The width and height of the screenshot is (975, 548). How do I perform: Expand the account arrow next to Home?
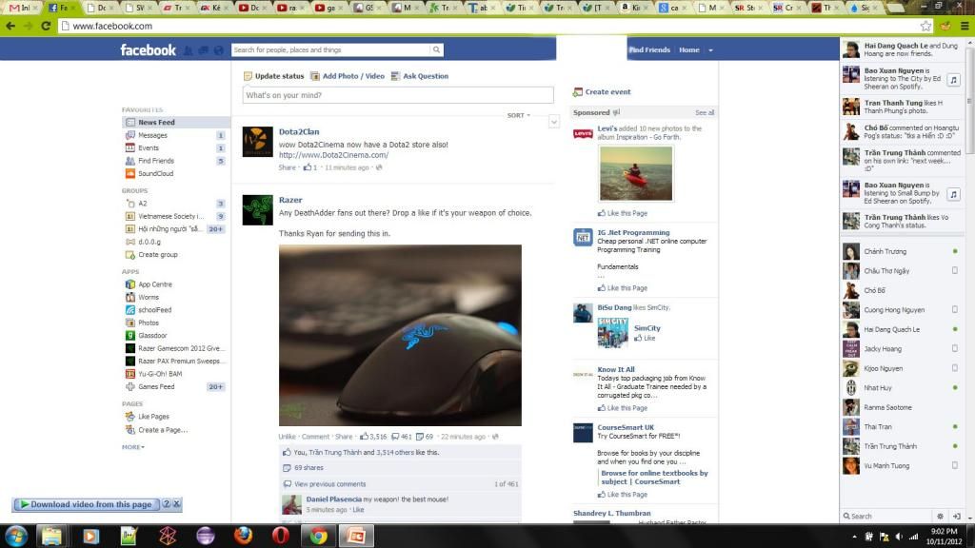[x=711, y=49]
